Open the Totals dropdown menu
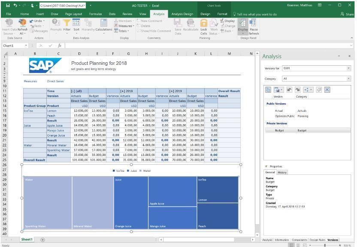 click(122, 31)
